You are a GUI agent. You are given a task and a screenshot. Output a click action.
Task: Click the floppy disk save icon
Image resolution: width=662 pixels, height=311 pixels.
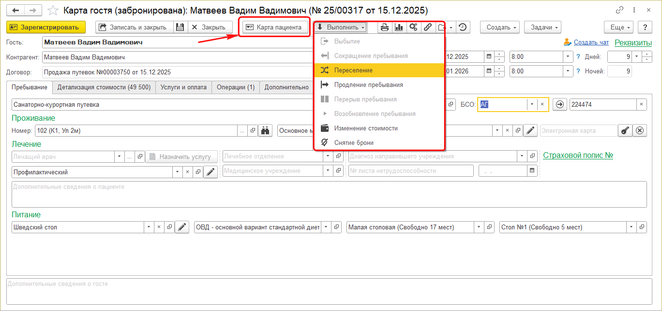180,28
